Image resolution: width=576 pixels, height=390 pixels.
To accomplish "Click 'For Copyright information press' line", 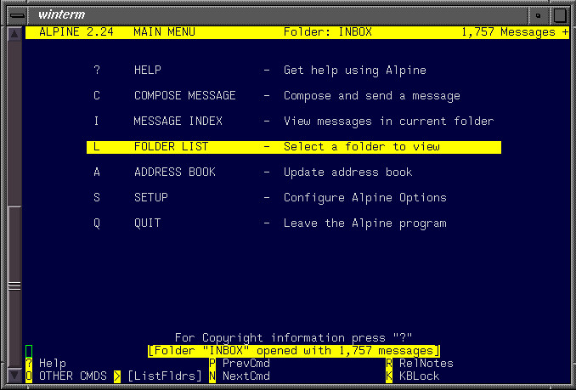I will (293, 337).
